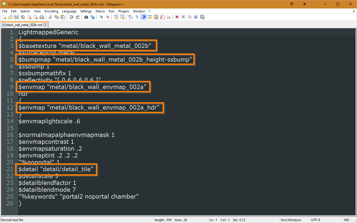357x223 pixels.
Task: Open the Edit menu
Action: tap(14, 11)
